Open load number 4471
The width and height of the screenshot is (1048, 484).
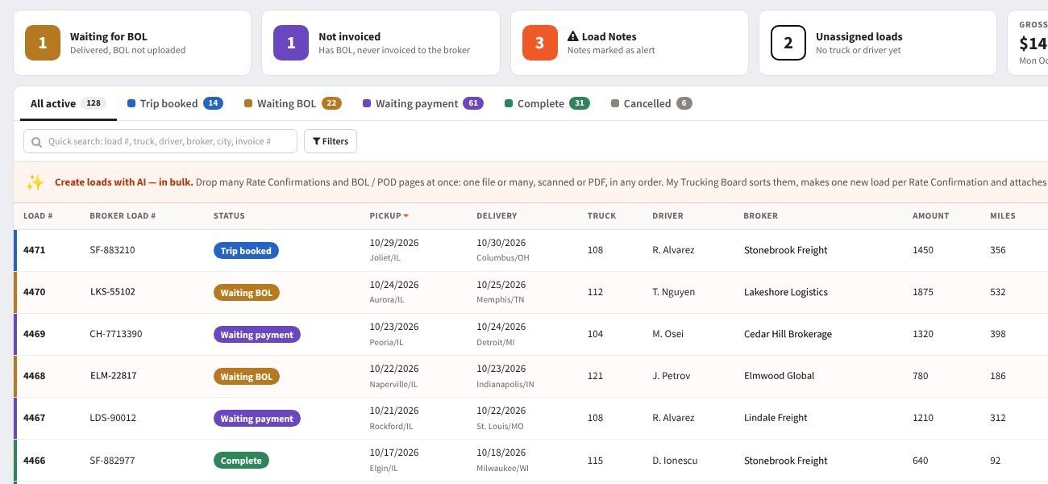tap(35, 250)
